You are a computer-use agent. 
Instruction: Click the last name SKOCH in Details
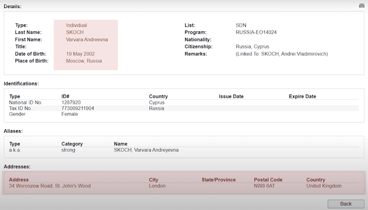click(75, 32)
